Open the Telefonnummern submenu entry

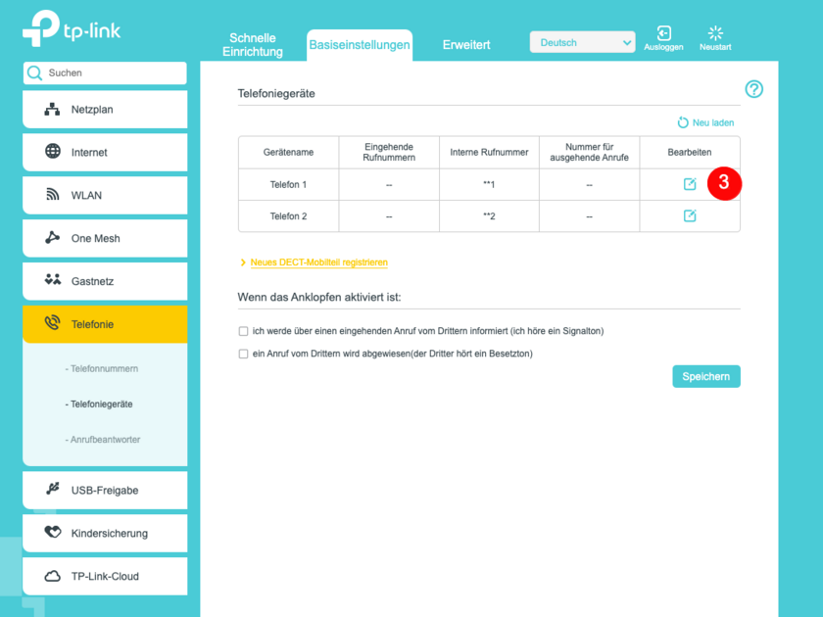(102, 369)
